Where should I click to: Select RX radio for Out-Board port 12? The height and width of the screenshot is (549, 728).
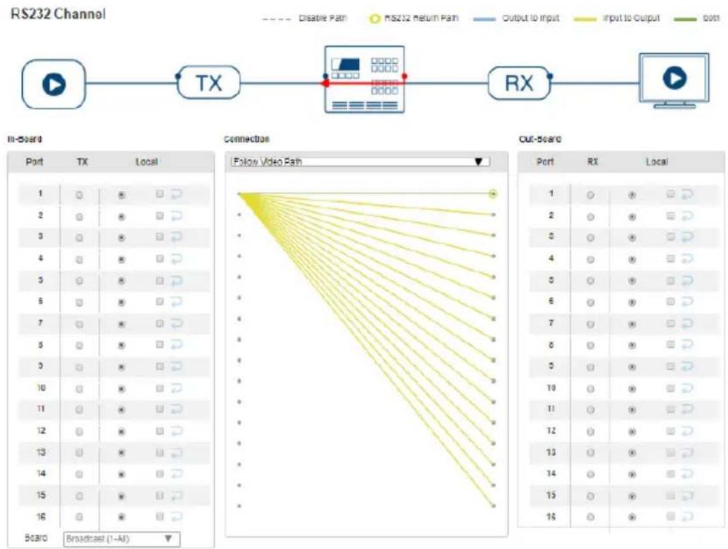click(590, 432)
